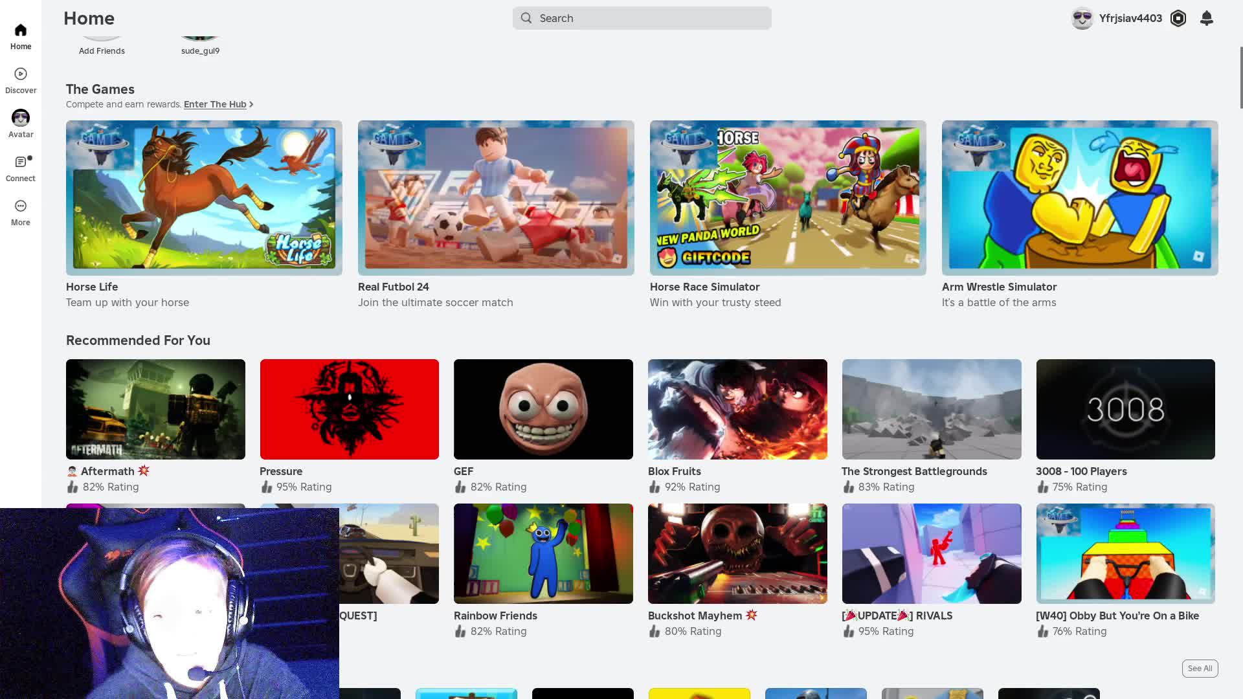Select the Arm Wrestle Simulator thumbnail
This screenshot has height=699, width=1243.
coord(1079,197)
